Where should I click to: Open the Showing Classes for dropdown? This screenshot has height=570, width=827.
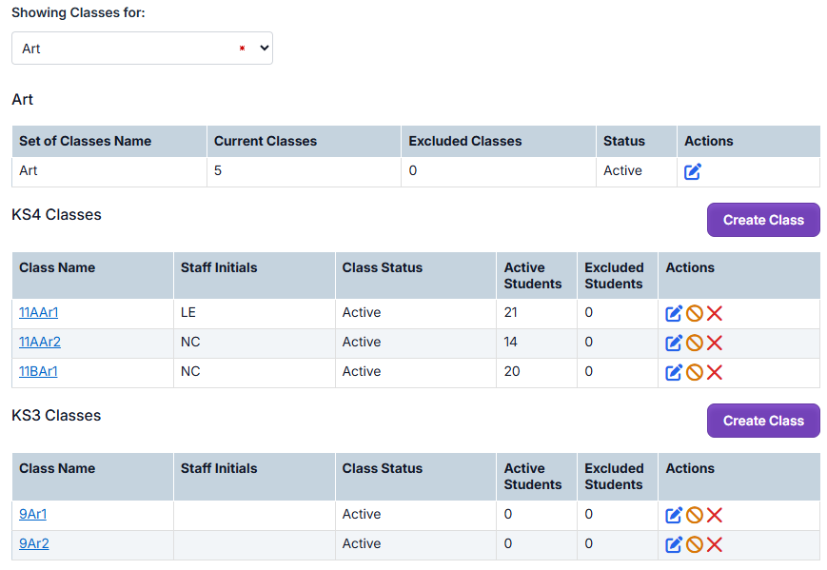coord(142,49)
